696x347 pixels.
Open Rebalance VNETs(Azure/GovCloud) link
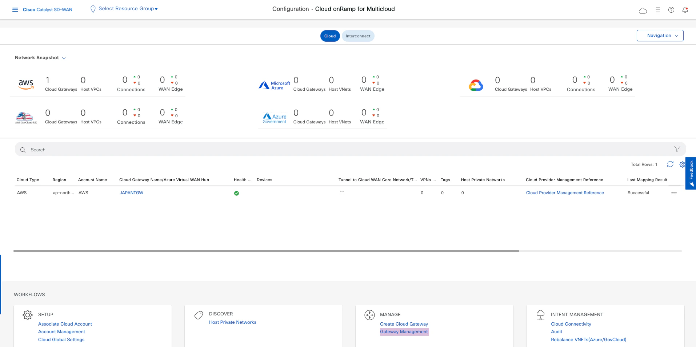pos(588,340)
